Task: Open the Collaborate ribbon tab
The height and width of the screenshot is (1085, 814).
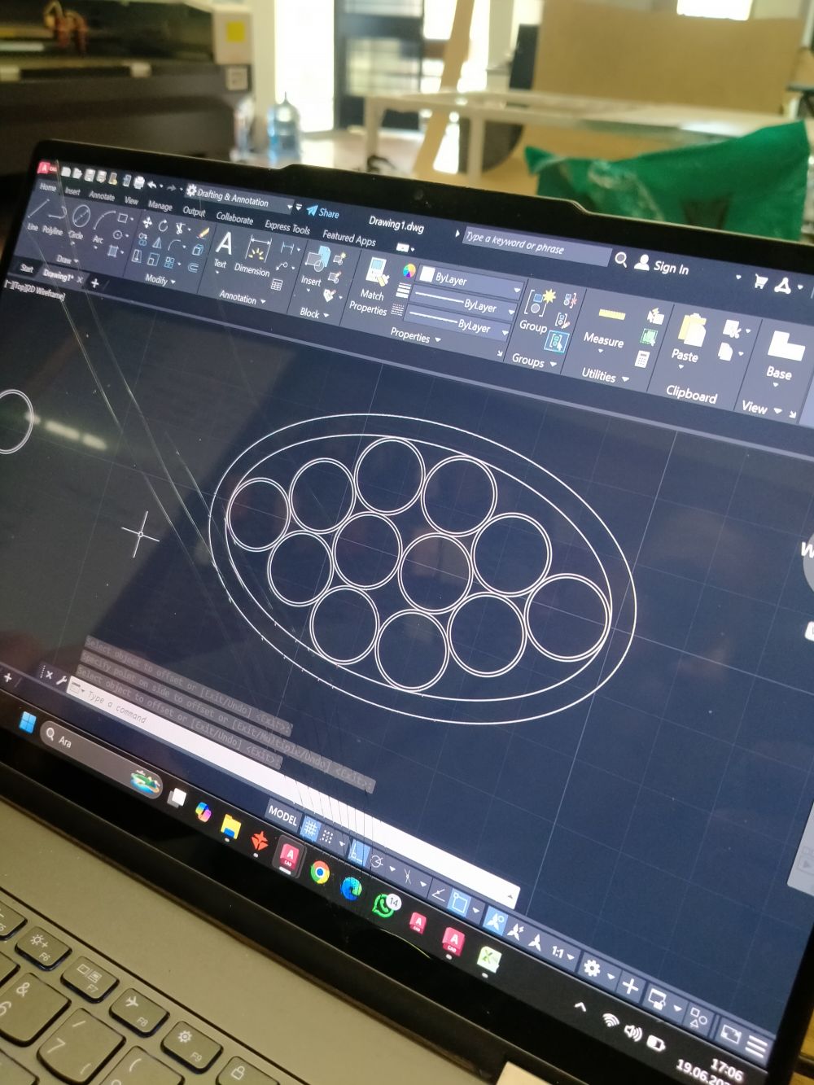Action: point(234,218)
